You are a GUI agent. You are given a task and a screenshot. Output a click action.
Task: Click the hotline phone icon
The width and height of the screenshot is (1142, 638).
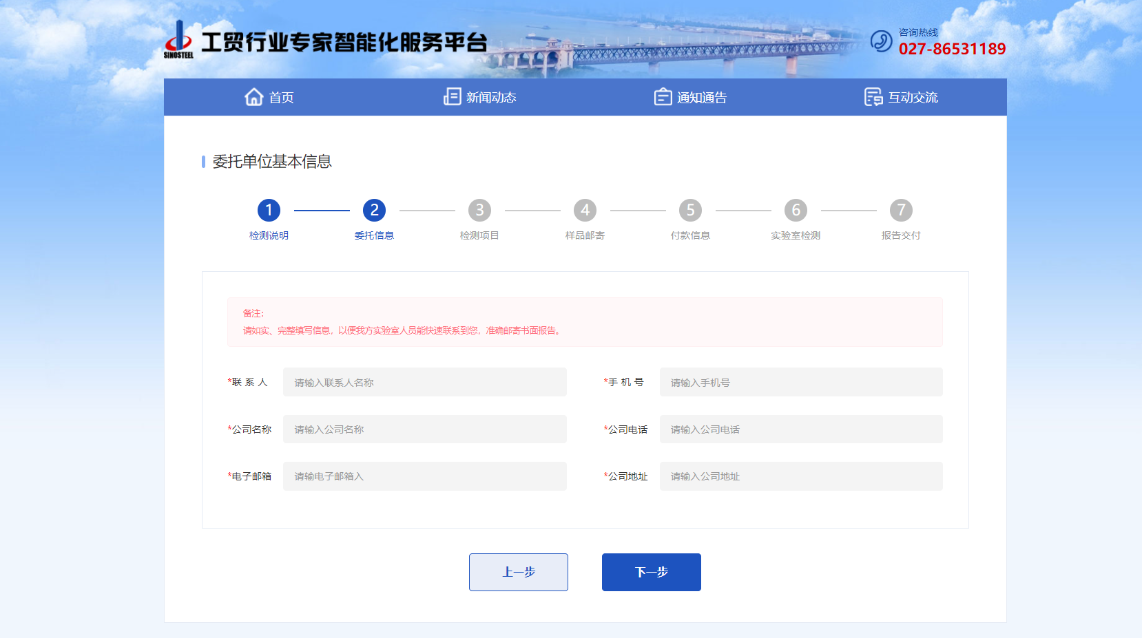tap(881, 41)
